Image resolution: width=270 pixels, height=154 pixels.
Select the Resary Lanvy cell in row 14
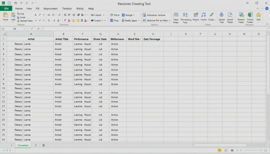[30, 111]
